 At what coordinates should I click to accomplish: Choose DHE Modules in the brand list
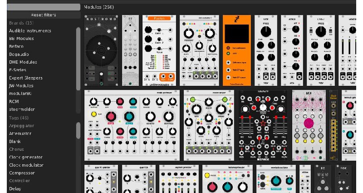pos(23,62)
